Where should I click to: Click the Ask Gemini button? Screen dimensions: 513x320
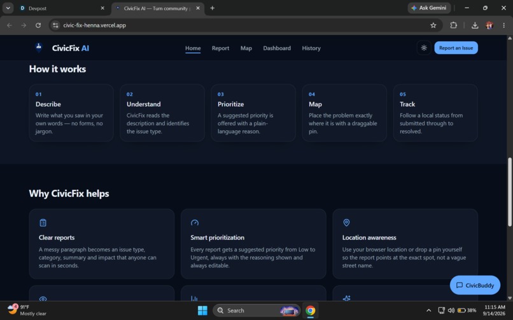(x=429, y=8)
